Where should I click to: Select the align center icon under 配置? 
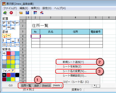[x=9, y=23]
